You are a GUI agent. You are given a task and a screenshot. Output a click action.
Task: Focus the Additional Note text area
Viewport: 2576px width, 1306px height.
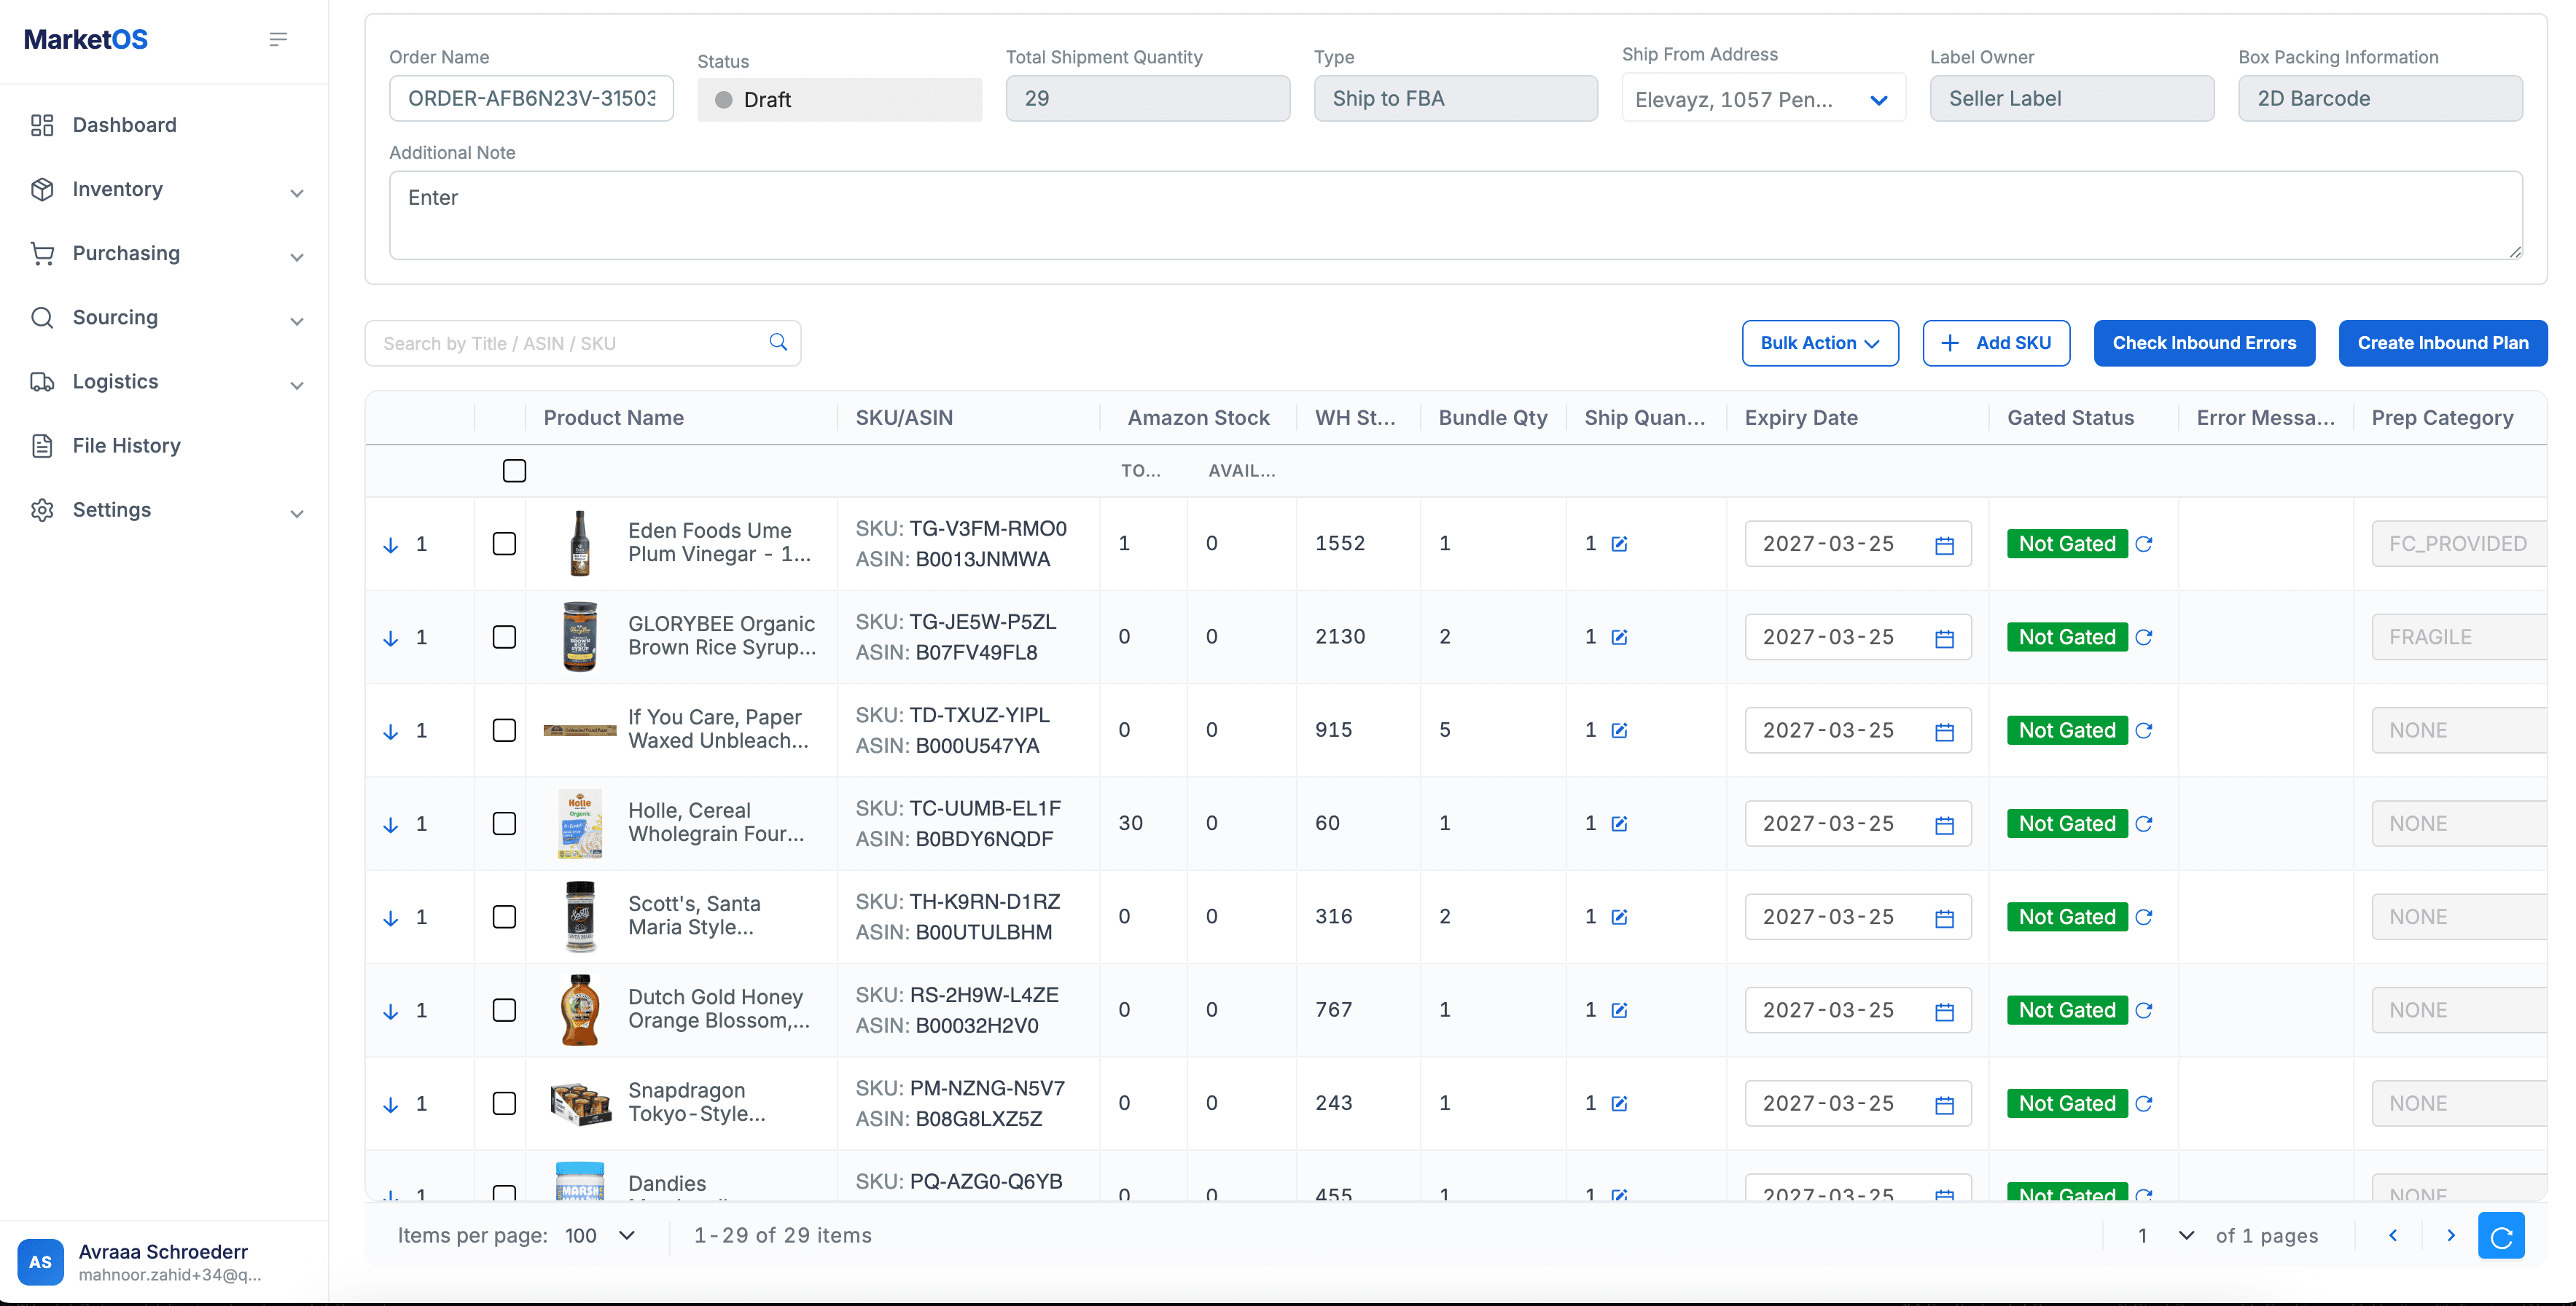click(x=1455, y=215)
